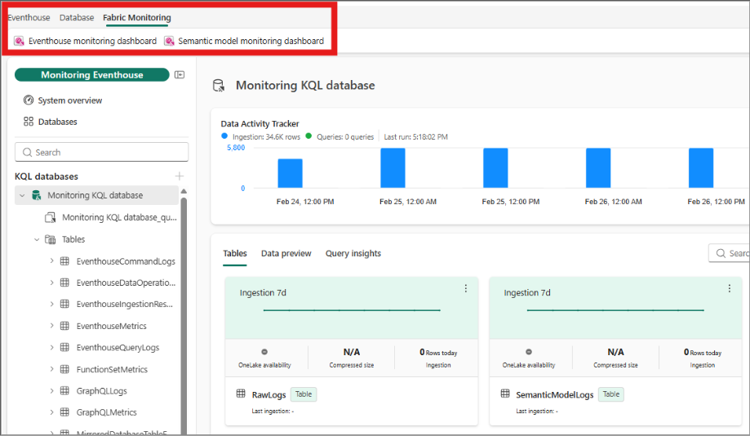
Task: Open Semantic model monitoring dashboard
Action: pos(244,41)
